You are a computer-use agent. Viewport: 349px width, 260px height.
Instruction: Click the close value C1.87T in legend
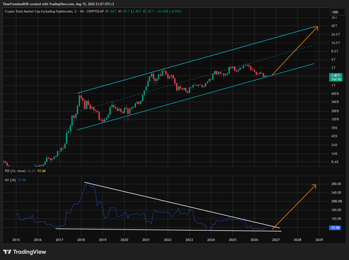pos(149,11)
